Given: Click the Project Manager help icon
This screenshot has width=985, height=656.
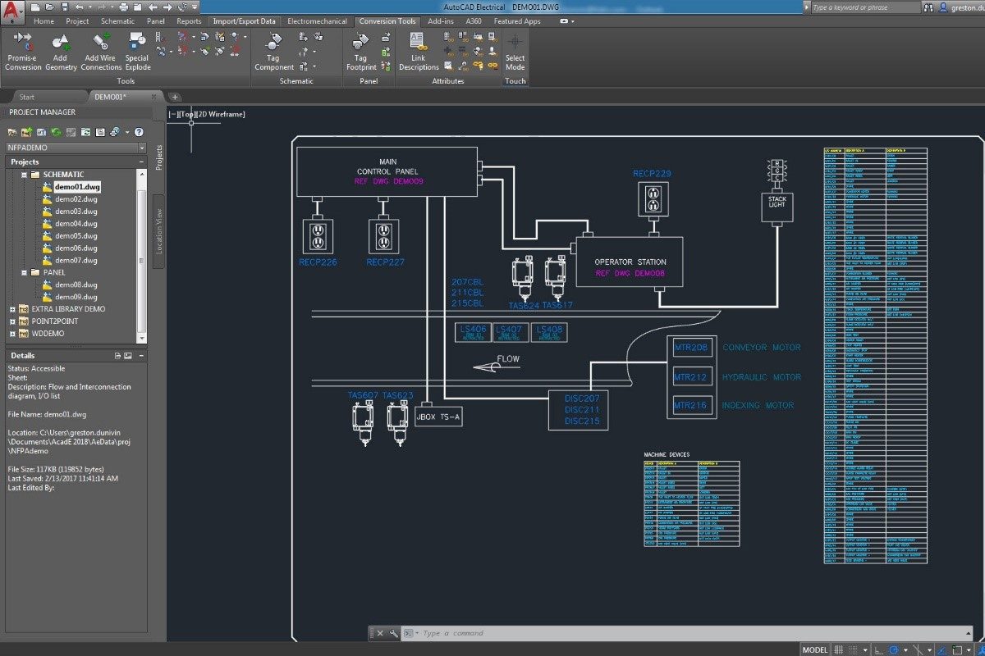Looking at the screenshot, I should click(139, 132).
